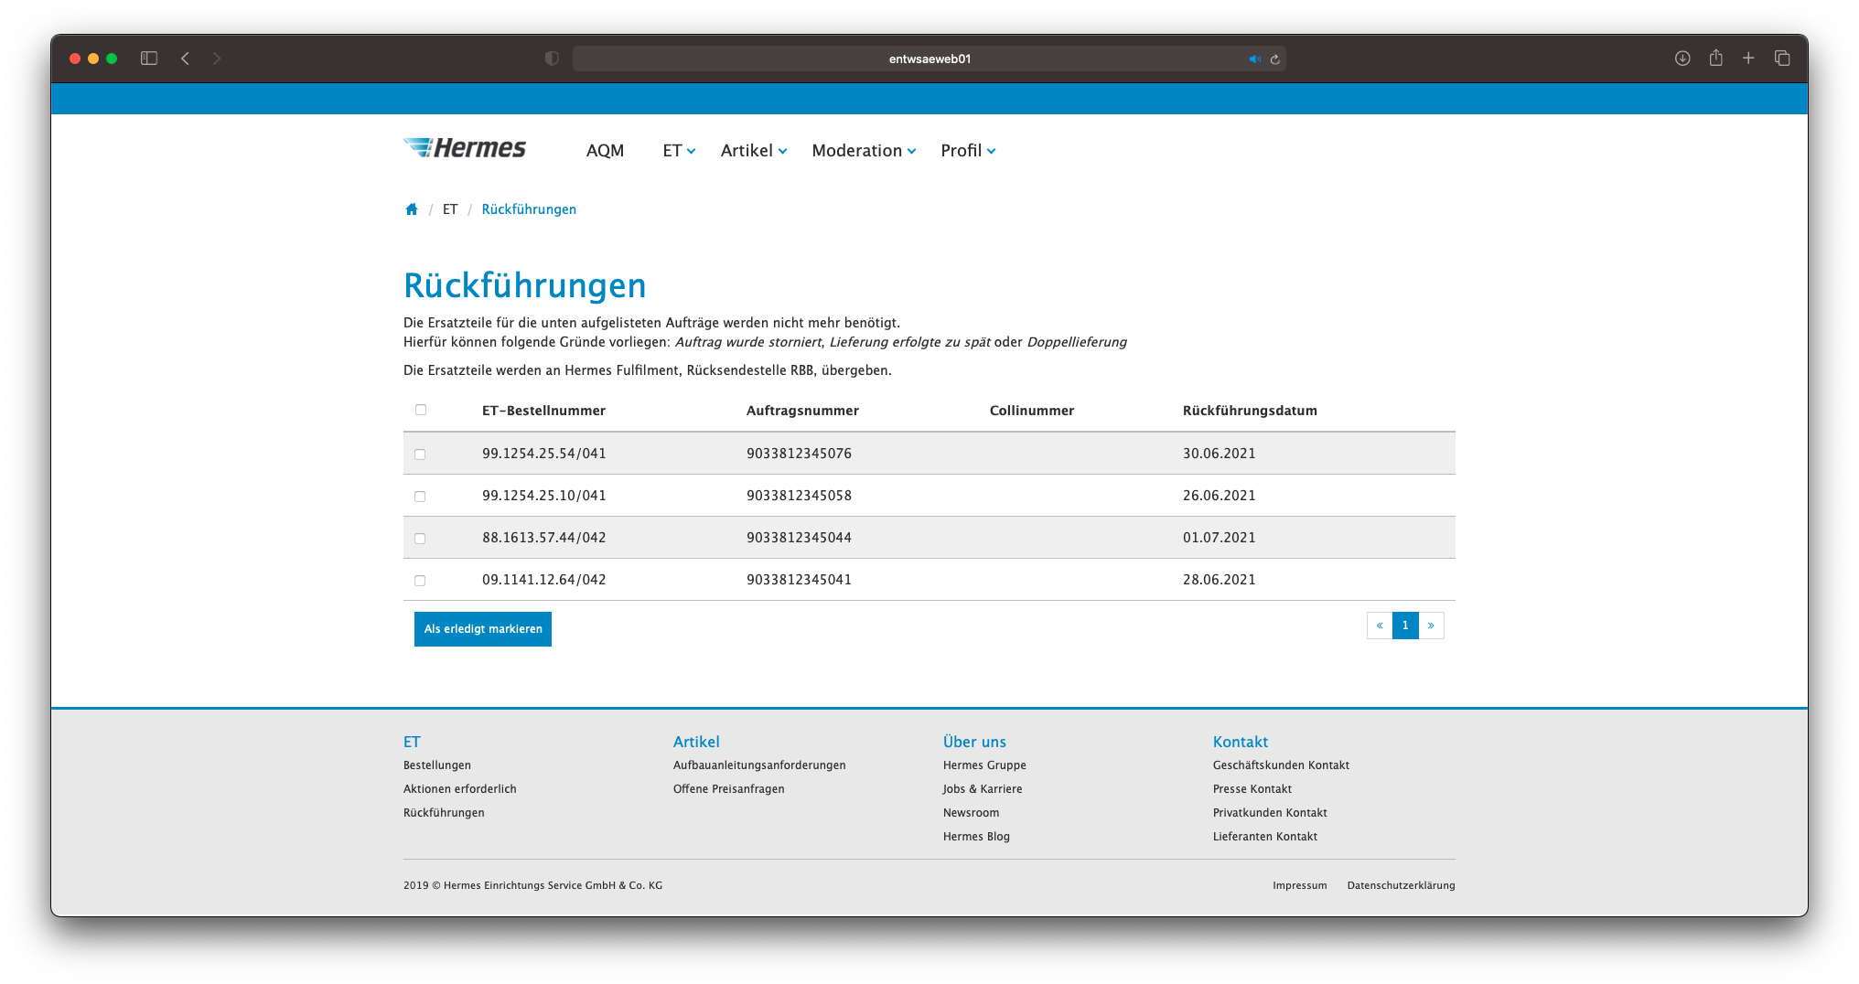The height and width of the screenshot is (984, 1859).
Task: Open the AQM menu item
Action: click(605, 151)
